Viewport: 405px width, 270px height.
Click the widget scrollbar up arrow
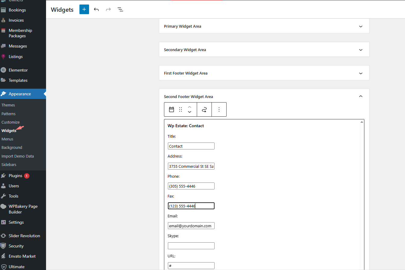362,122
